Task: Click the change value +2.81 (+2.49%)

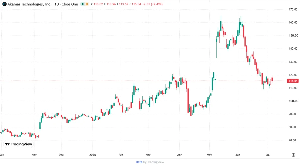Action: (x=152, y=4)
